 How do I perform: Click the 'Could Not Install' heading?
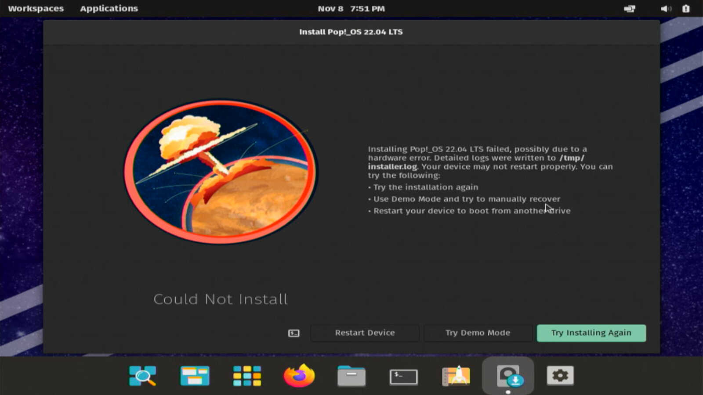click(x=221, y=299)
